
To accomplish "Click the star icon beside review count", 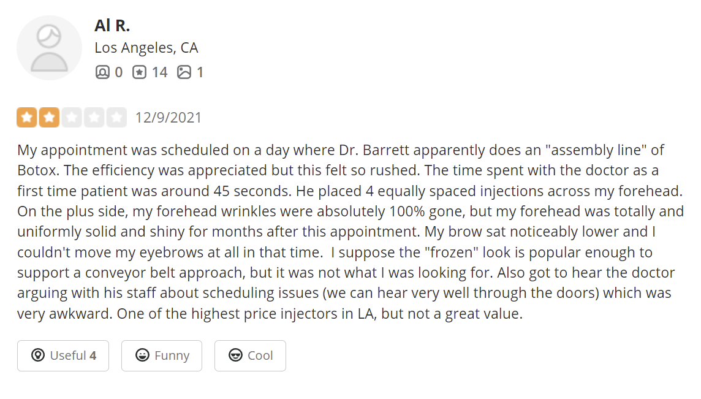I will point(140,72).
